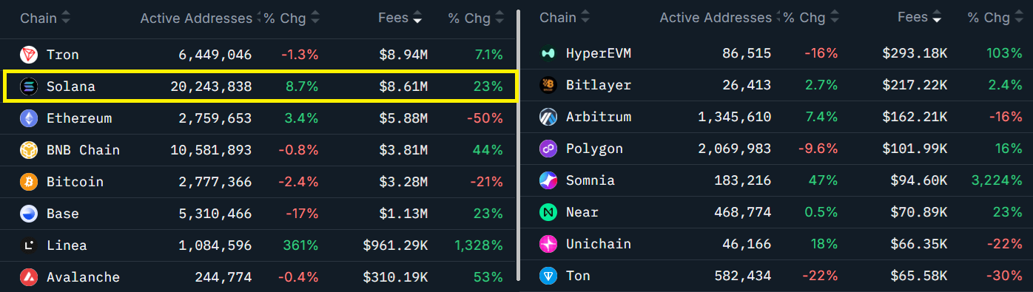1033x292 pixels.
Task: Open the Linea chain name link
Action: 67,245
